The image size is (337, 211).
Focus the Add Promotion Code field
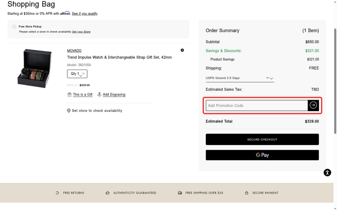click(x=257, y=105)
